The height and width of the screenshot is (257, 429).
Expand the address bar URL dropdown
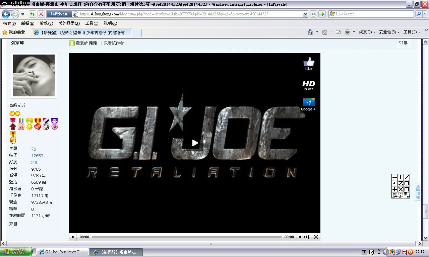tap(305, 14)
